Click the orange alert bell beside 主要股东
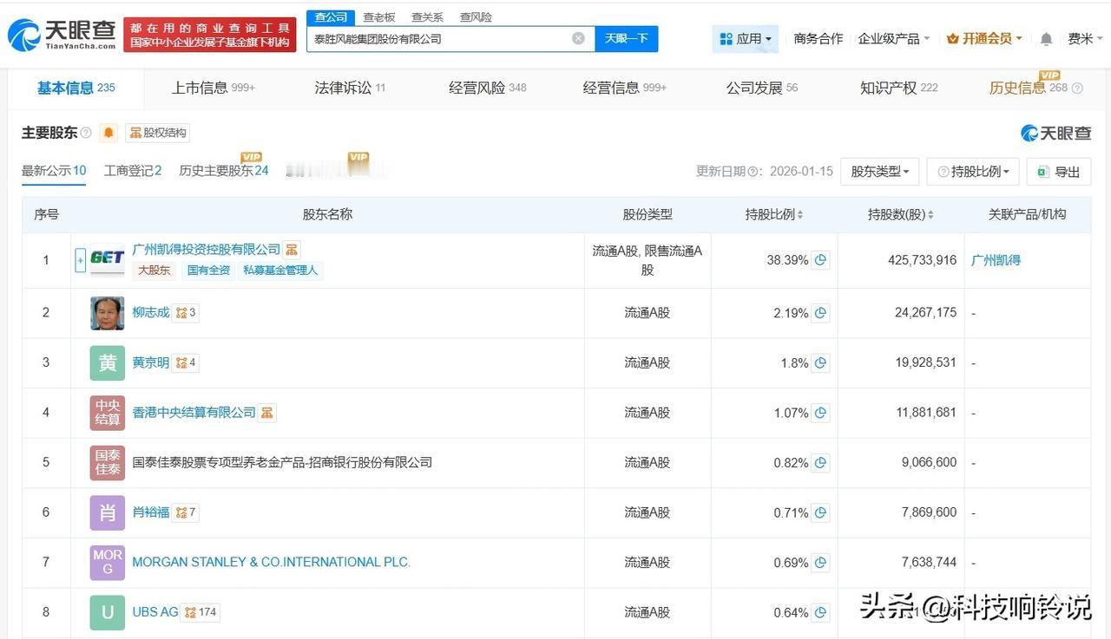The image size is (1111, 639). (108, 133)
